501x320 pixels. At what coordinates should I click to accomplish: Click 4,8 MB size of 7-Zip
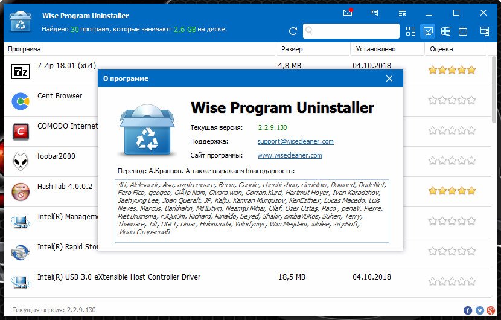pyautogui.click(x=290, y=66)
